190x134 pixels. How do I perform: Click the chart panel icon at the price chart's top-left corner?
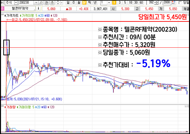3,14
